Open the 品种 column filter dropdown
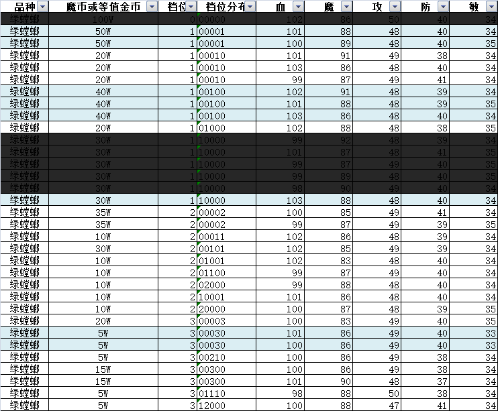498x411 pixels. (x=43, y=7)
